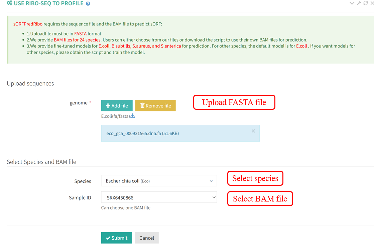This screenshot has height=245, width=374.
Task: Submit the prediction form
Action: (116, 238)
